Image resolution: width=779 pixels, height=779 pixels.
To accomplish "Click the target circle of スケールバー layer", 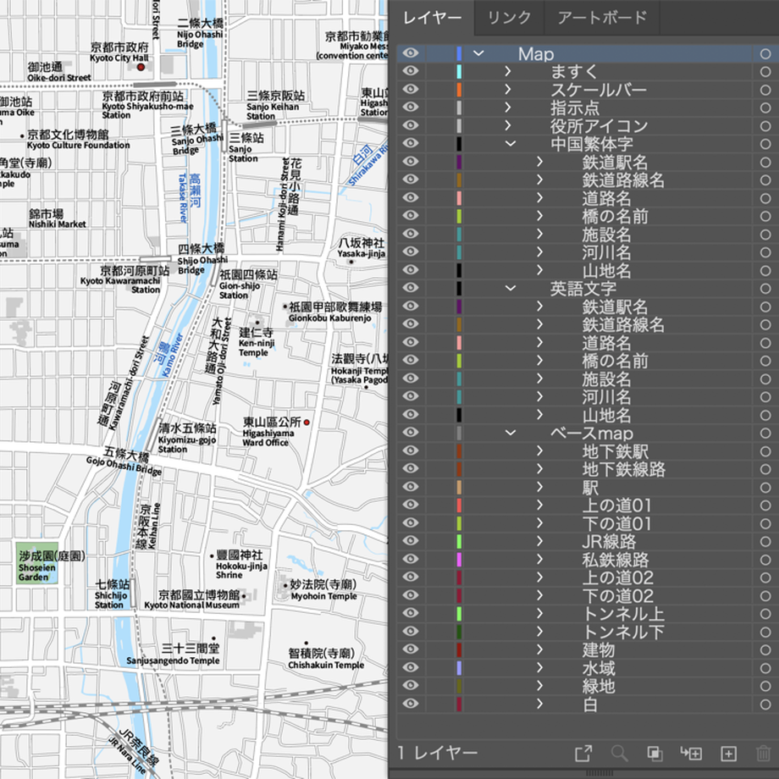I will (x=765, y=90).
